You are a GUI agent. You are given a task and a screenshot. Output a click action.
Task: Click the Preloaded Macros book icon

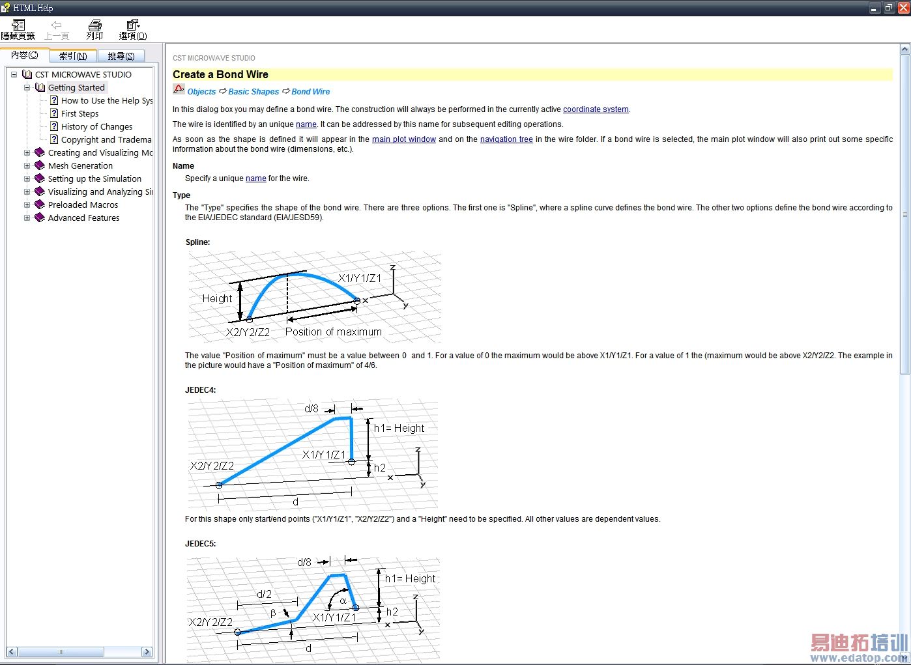tap(40, 205)
